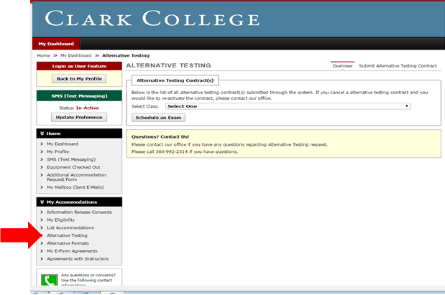Open the Select Class dropdown
The image size is (445, 295).
(x=288, y=106)
